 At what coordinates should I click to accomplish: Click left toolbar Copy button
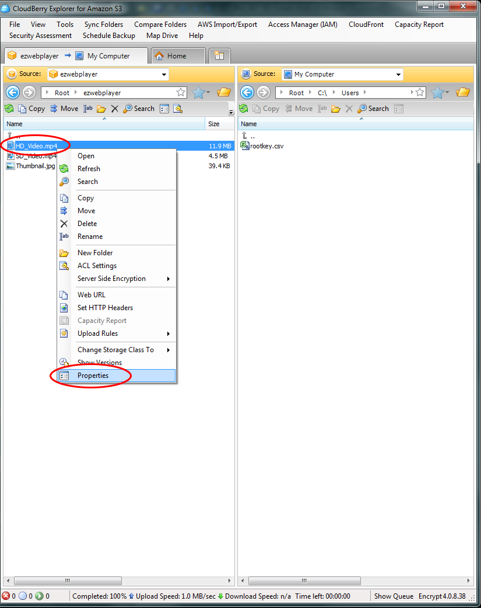[31, 109]
